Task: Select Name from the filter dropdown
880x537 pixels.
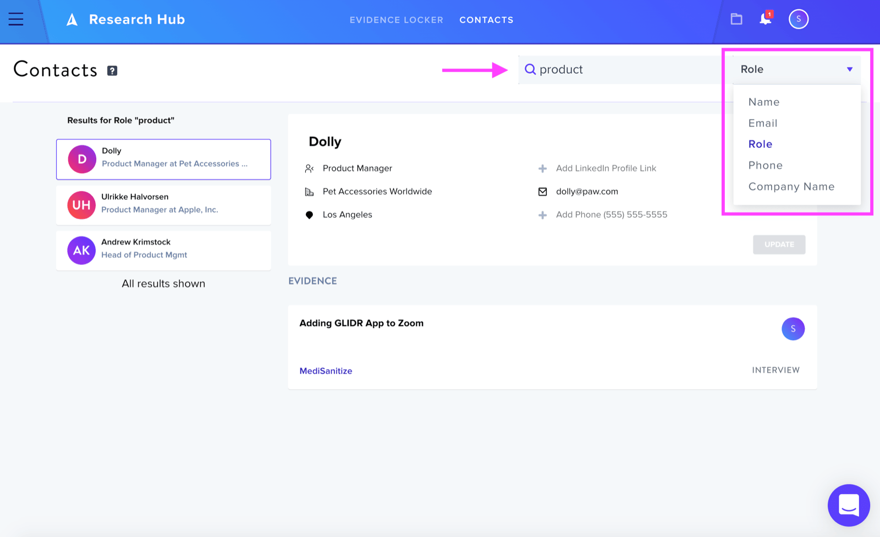Action: coord(763,102)
